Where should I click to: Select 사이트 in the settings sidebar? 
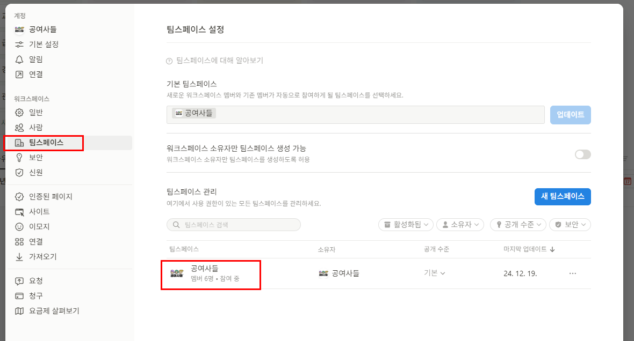coord(39,212)
